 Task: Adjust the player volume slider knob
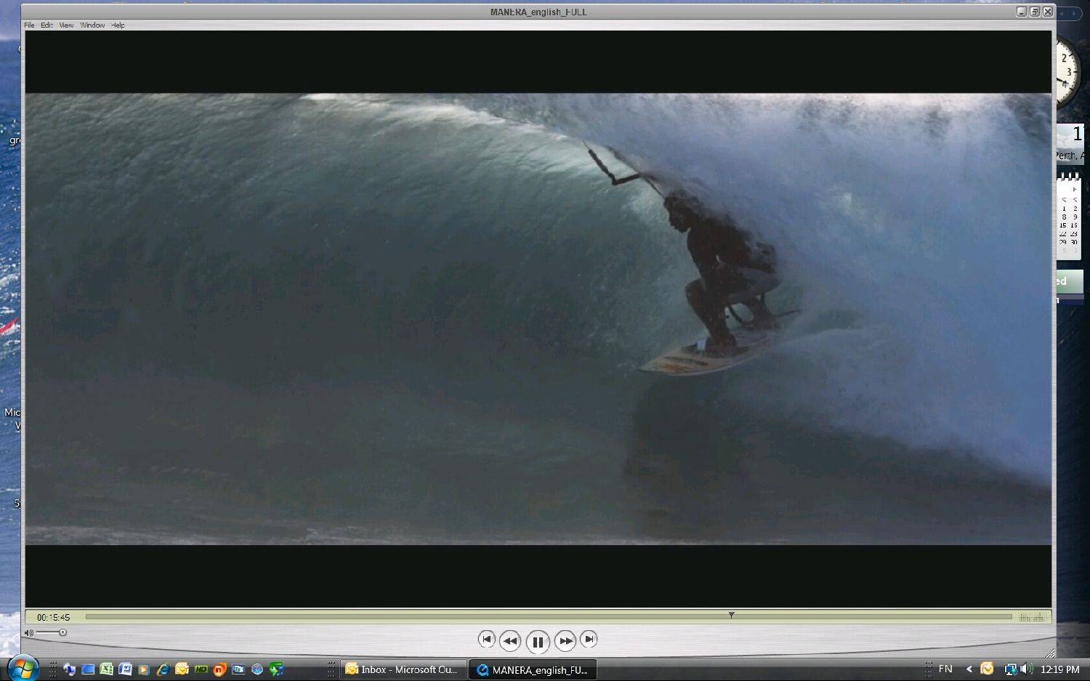62,632
